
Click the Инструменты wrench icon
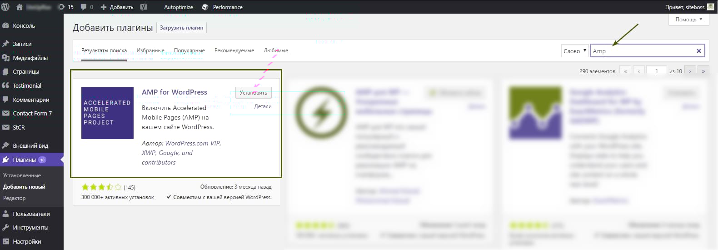(5, 227)
